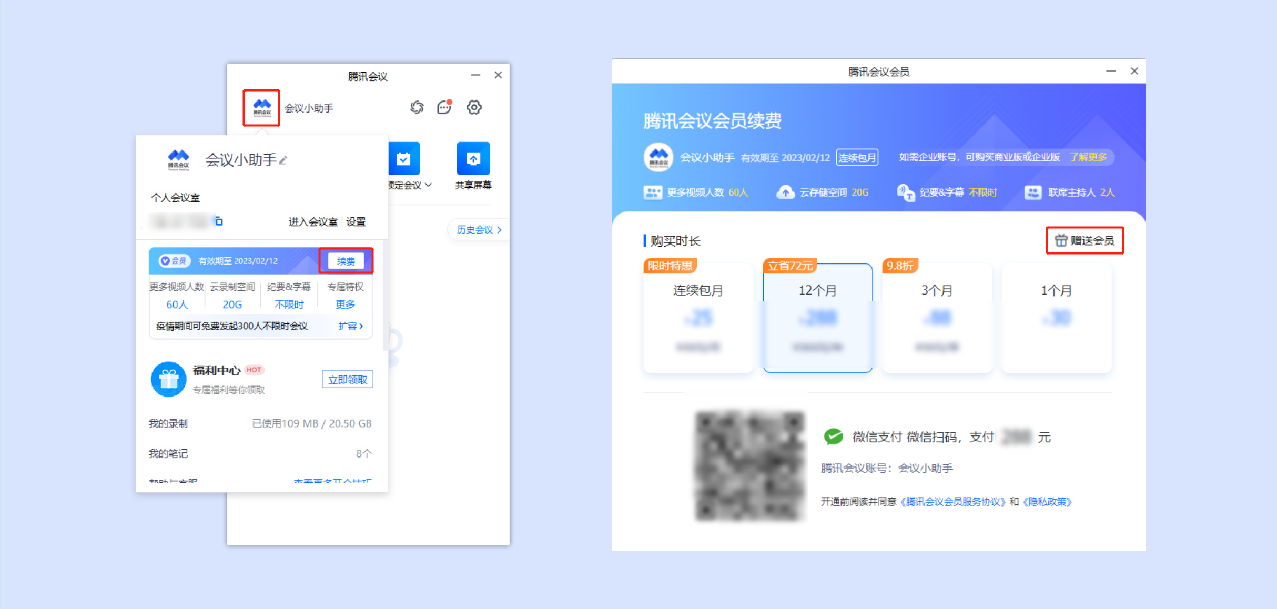The width and height of the screenshot is (1277, 609).
Task: Click 疫情期间可免费发起300人不限时会议 notice
Action: 232,326
